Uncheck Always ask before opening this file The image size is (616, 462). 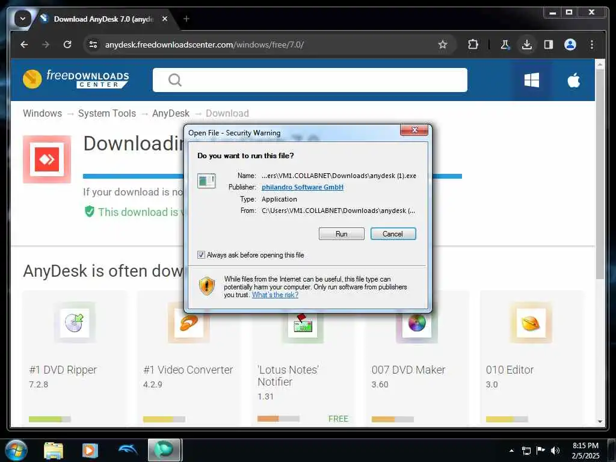[201, 255]
